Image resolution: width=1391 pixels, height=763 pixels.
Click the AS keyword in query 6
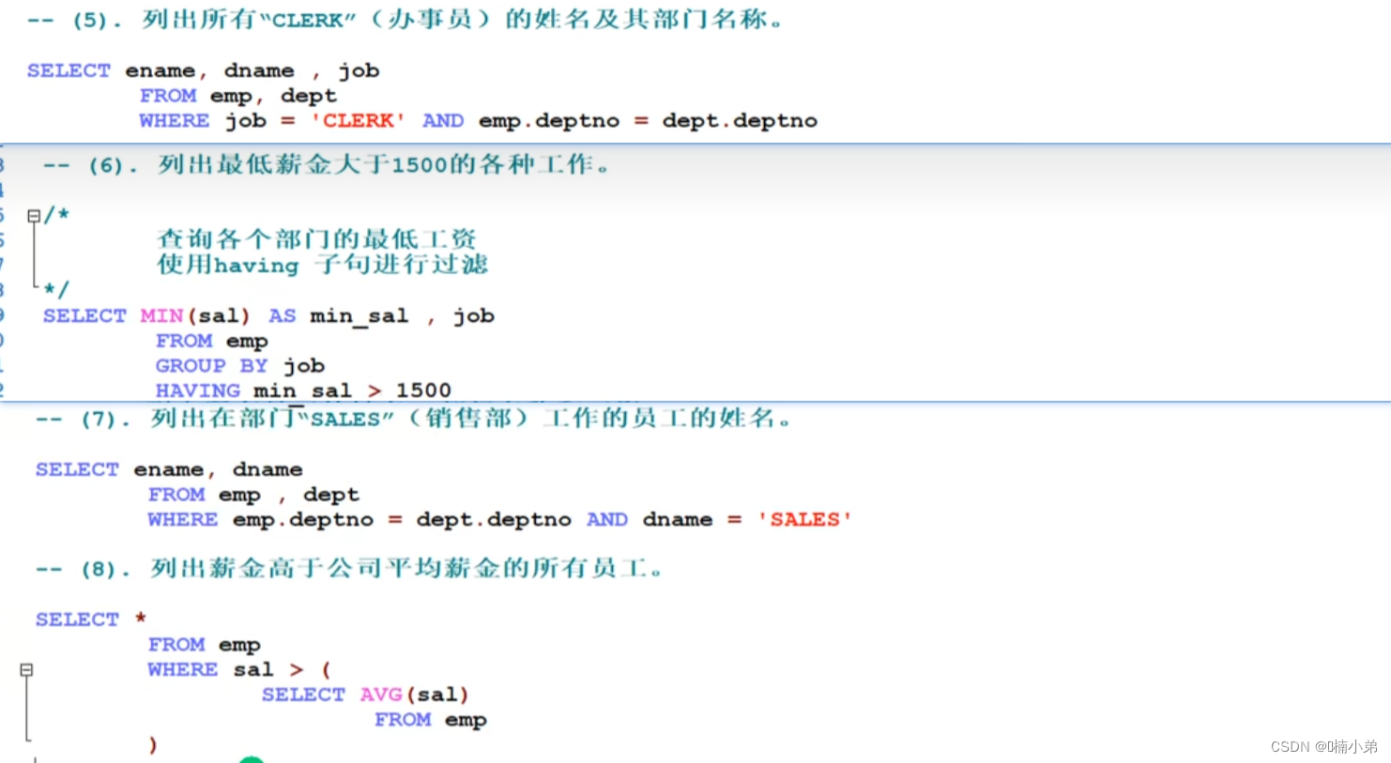[x=282, y=316]
